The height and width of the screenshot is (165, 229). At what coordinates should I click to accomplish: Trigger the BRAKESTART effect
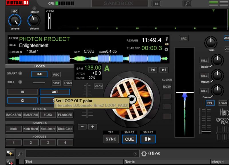[31, 115]
